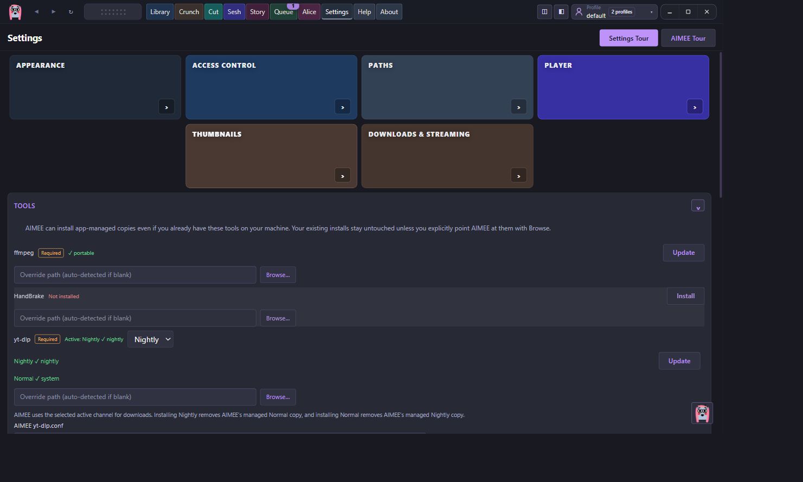Open the Appearance card arrow
803x482 pixels.
click(166, 107)
